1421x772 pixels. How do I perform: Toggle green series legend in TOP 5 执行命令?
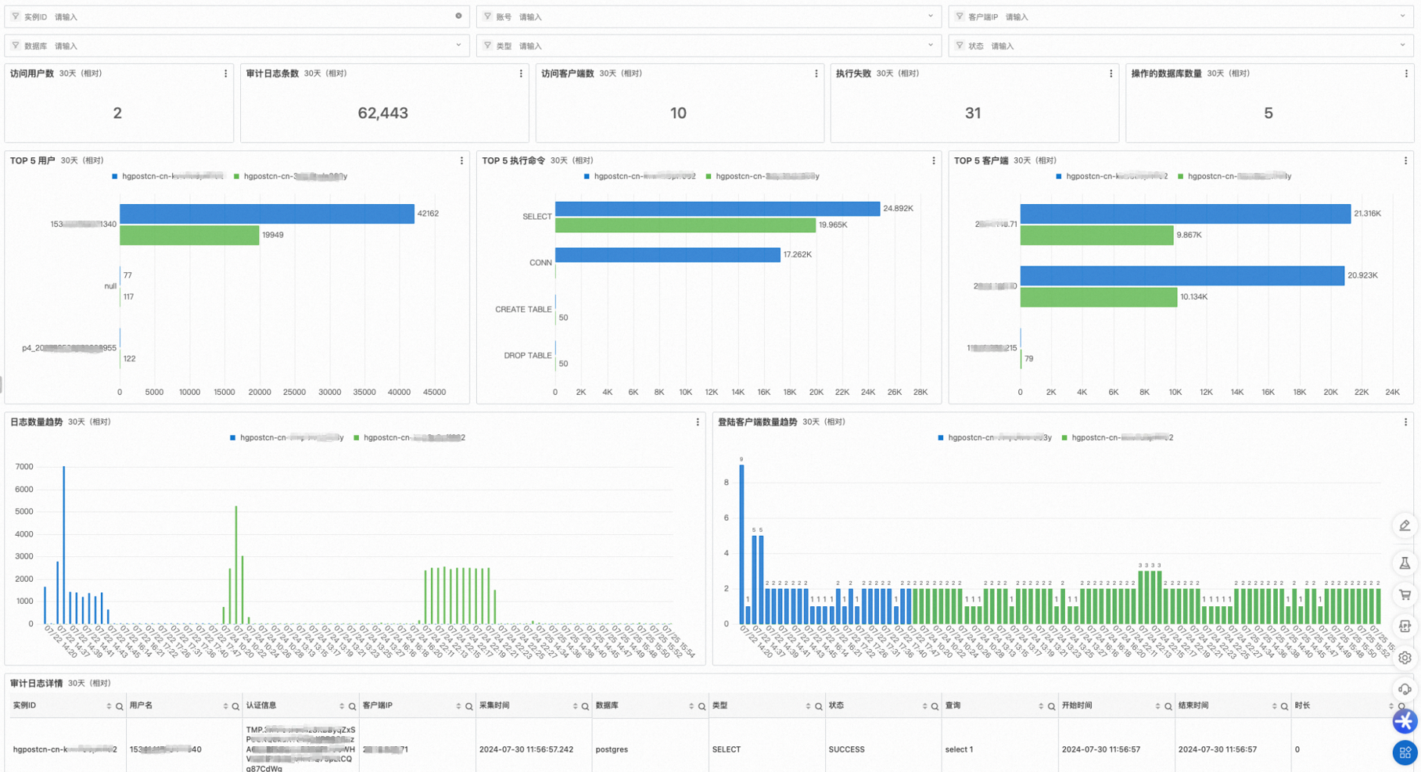coord(763,176)
